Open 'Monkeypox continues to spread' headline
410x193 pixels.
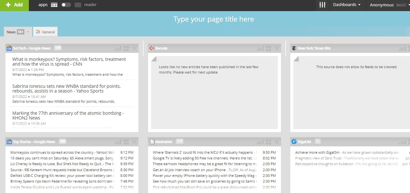[62, 152]
